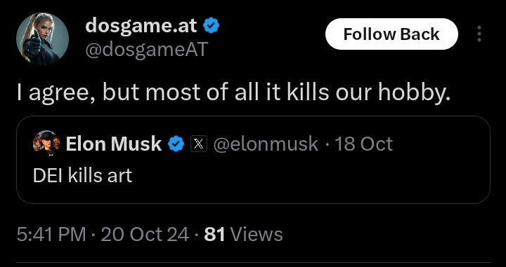
Task: Click dosgame.at's blue verified checkmark badge
Action: pyautogui.click(x=212, y=26)
